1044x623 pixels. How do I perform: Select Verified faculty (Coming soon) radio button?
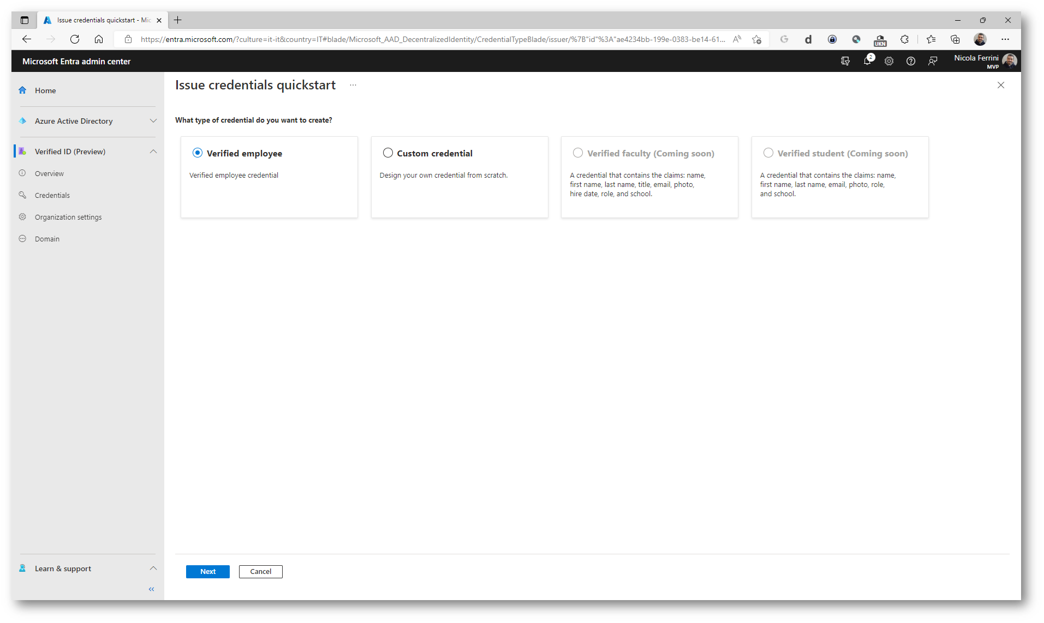(577, 153)
